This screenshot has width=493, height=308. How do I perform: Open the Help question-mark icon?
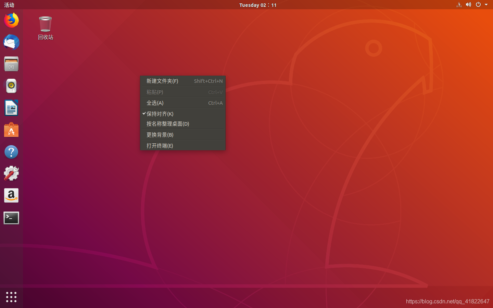click(x=11, y=152)
